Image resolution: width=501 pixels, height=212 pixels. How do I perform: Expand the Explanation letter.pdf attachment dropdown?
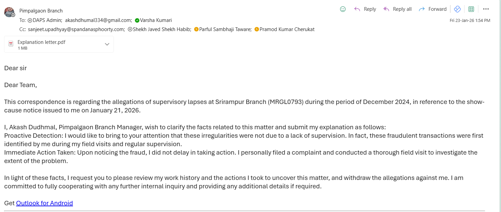[107, 44]
